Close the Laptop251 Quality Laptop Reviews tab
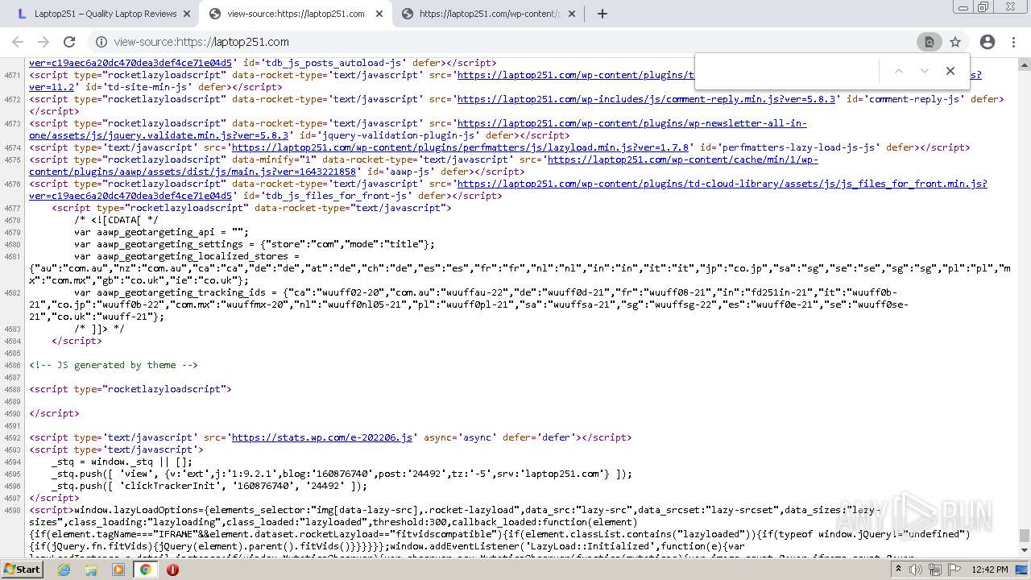Viewport: 1031px width, 580px height. pos(187,14)
